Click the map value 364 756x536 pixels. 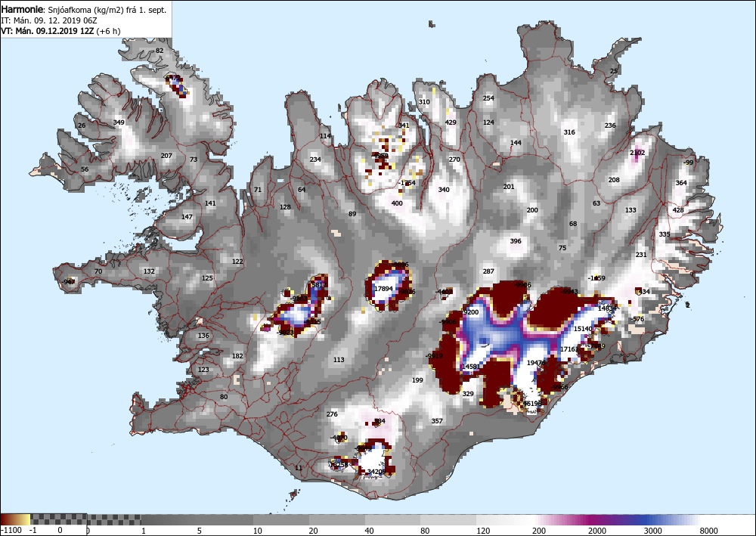(x=681, y=183)
